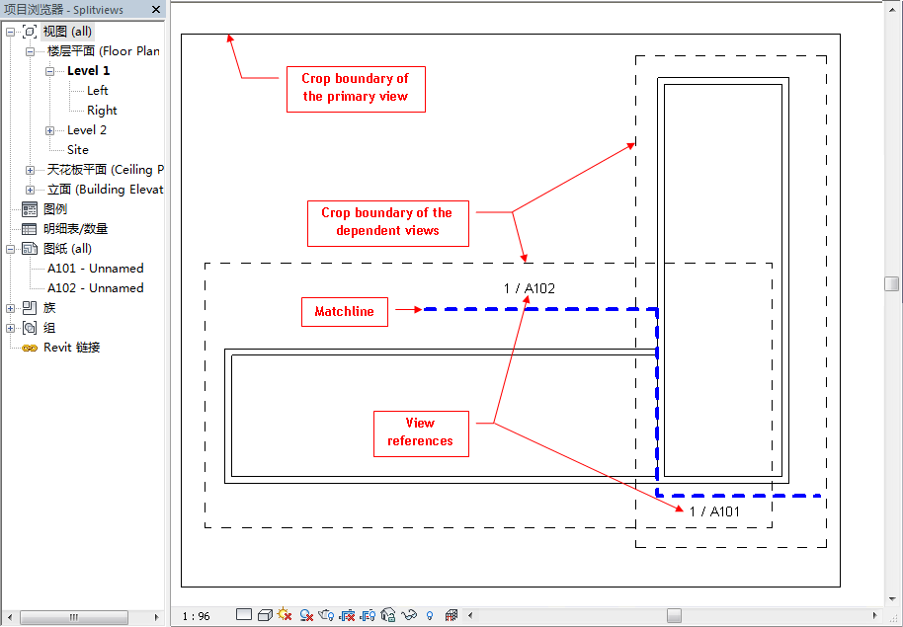Expand the 族 node
The image size is (903, 627).
tap(10, 309)
